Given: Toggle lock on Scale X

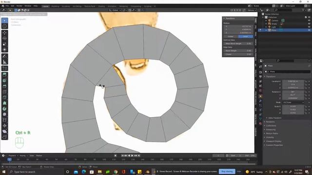Looking at the screenshot, I should pyautogui.click(x=306, y=106).
